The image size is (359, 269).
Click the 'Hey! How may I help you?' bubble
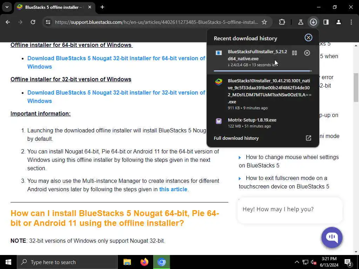290,210
